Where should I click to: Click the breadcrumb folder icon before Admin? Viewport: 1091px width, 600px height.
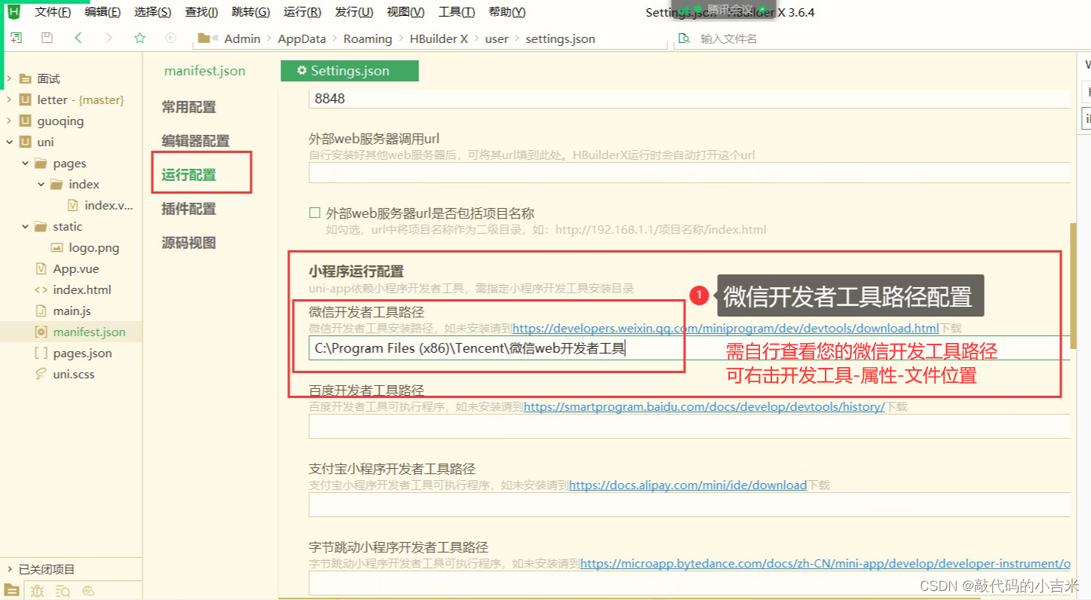point(203,38)
